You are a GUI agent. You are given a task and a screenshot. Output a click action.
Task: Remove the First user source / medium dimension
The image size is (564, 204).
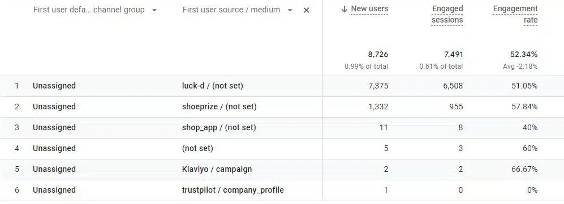click(306, 10)
